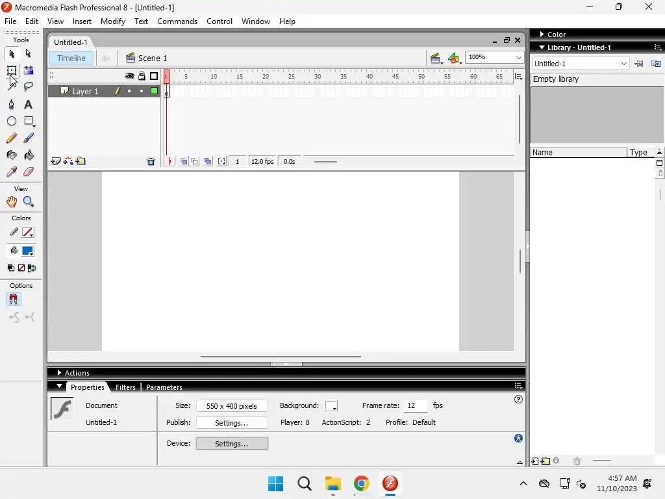Select the Brush tool

coord(29,138)
